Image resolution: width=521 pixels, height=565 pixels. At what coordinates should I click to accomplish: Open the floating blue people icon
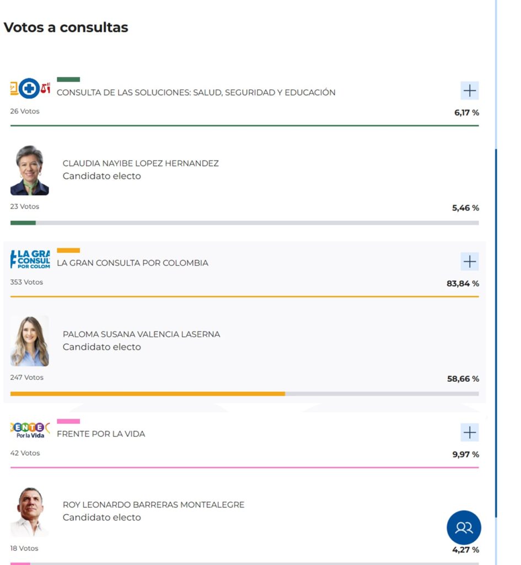464,528
